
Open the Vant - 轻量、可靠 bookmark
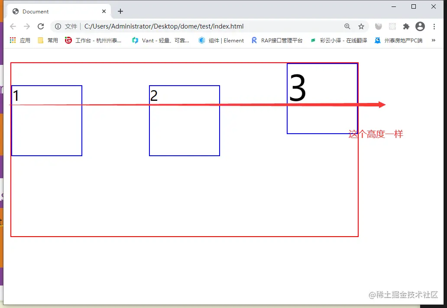(161, 40)
